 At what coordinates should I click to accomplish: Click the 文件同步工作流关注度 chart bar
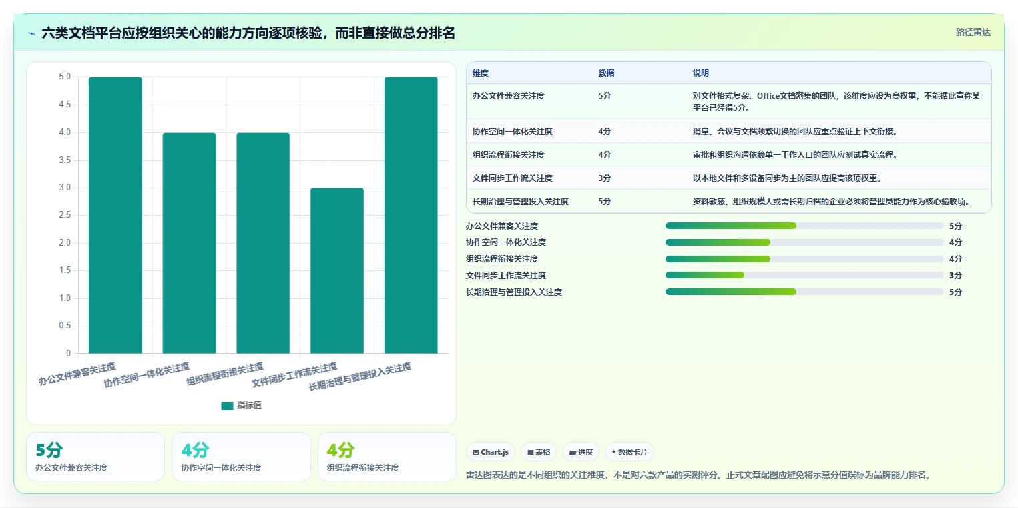click(337, 270)
